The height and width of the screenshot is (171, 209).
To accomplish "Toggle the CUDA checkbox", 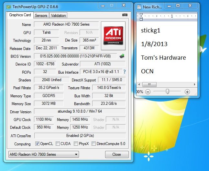I will (58, 144).
